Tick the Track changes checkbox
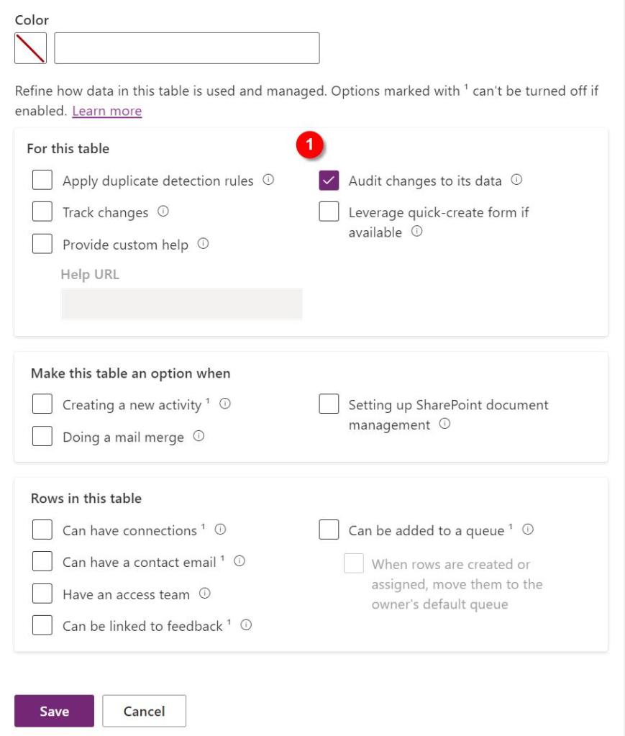 coord(42,212)
